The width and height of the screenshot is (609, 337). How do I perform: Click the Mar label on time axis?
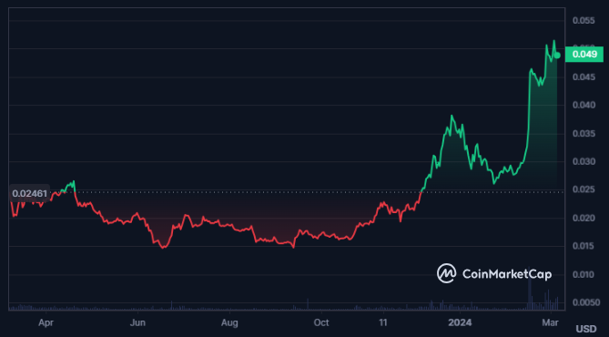pyautogui.click(x=550, y=322)
